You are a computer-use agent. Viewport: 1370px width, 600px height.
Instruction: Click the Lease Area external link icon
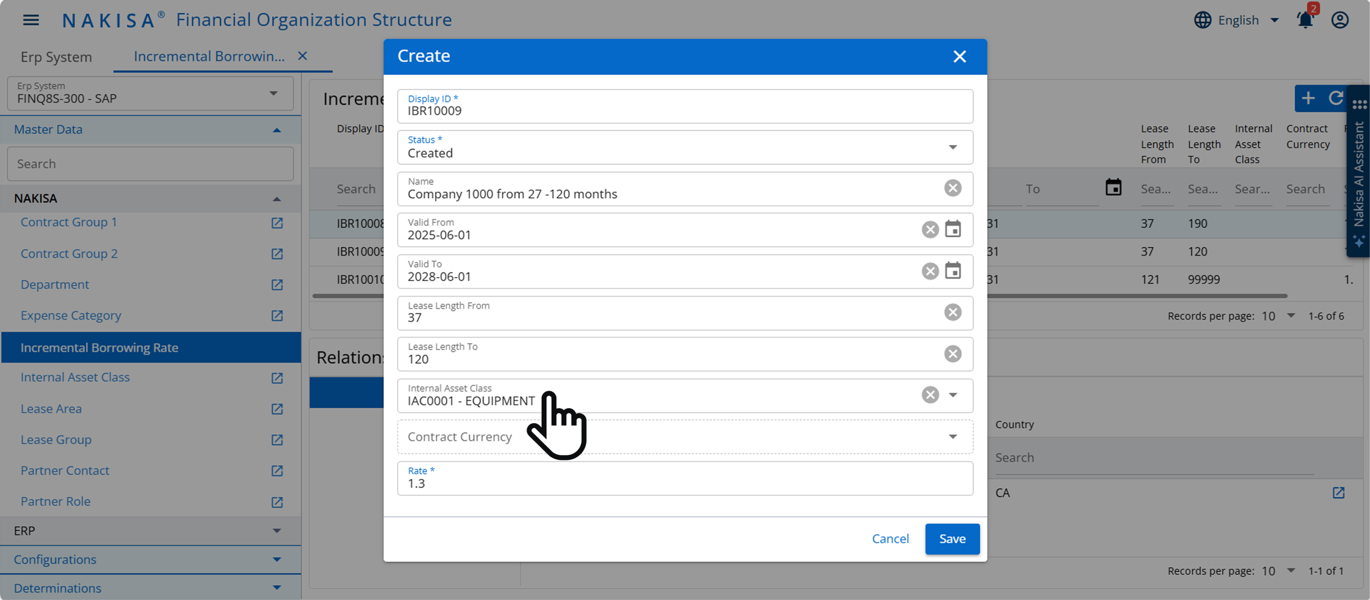pyautogui.click(x=276, y=409)
